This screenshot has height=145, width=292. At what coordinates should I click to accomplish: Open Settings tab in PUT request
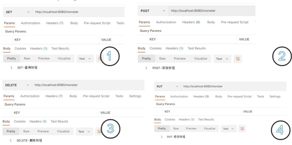[275, 96]
